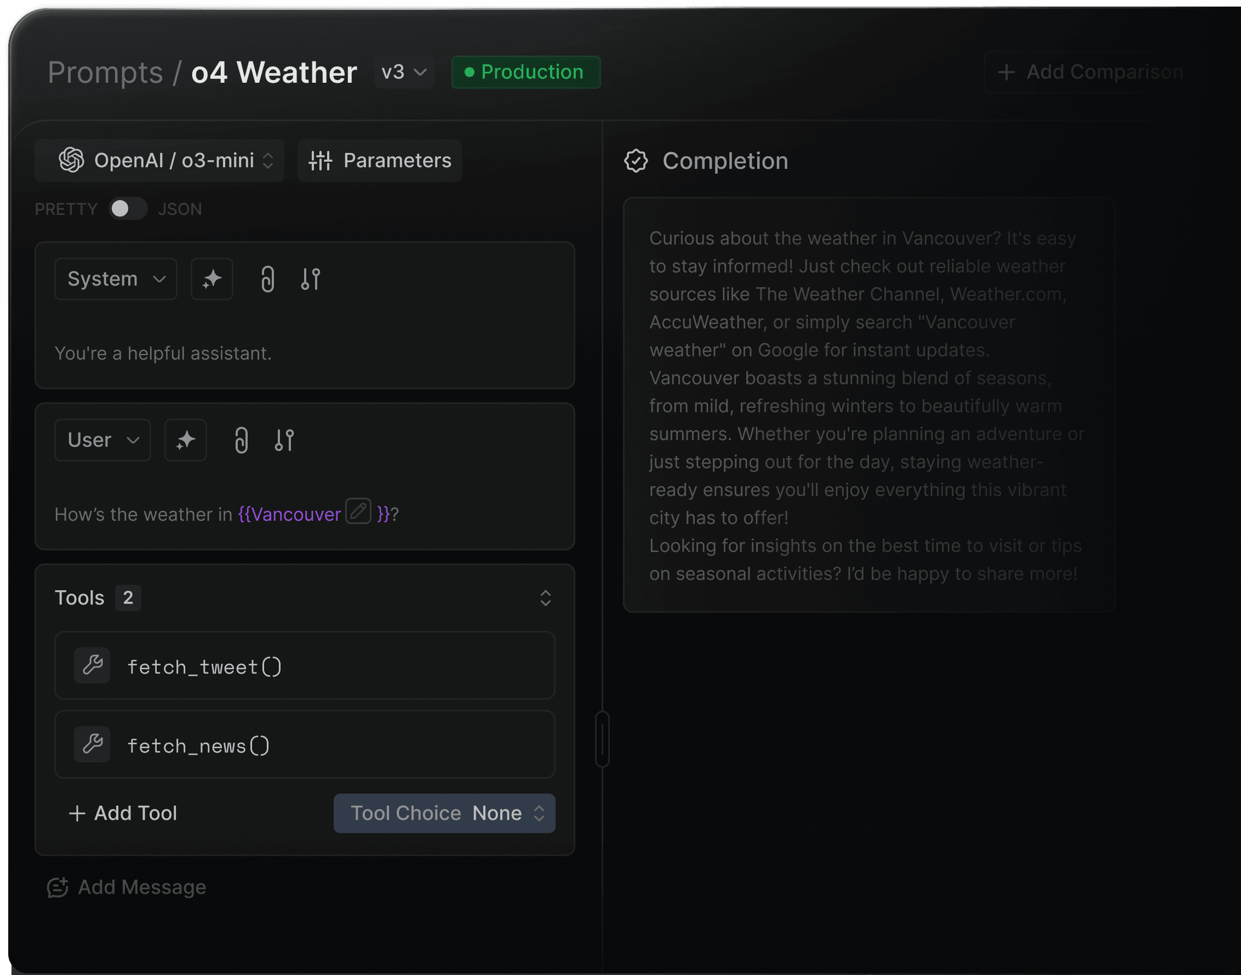Open Tool Choice None selector

pos(444,813)
